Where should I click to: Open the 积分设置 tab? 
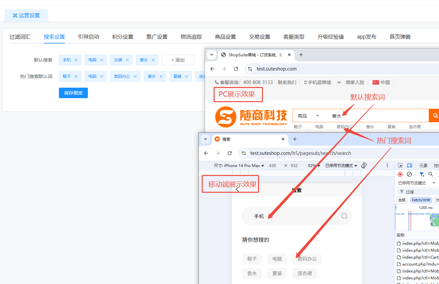pyautogui.click(x=122, y=37)
